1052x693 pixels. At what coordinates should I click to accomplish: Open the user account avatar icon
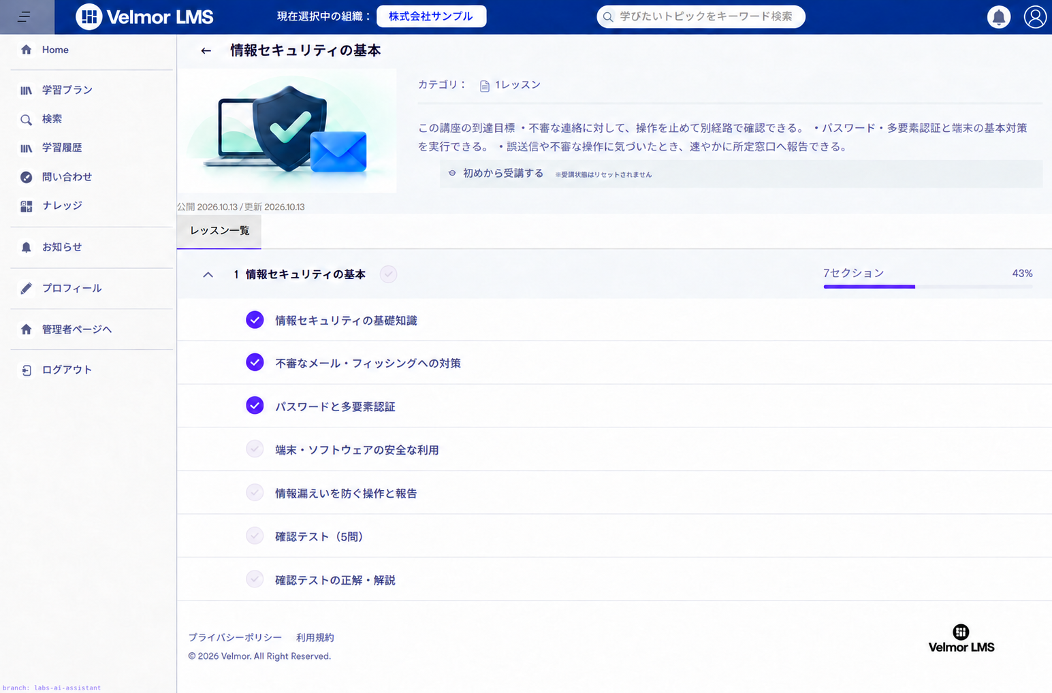click(1035, 17)
